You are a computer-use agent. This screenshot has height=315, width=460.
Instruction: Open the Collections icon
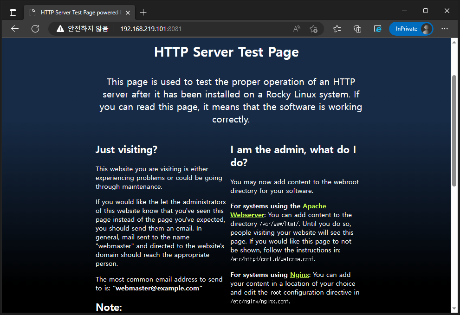357,29
